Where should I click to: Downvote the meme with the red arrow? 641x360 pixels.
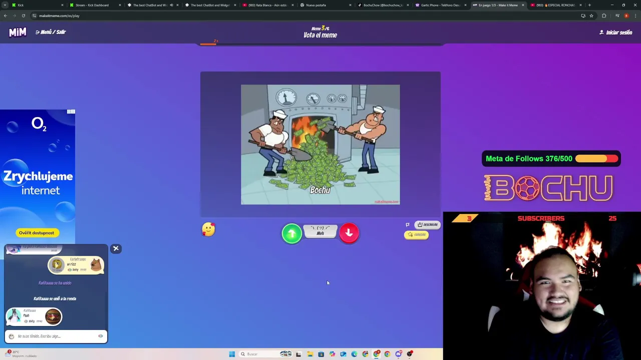[x=349, y=233]
